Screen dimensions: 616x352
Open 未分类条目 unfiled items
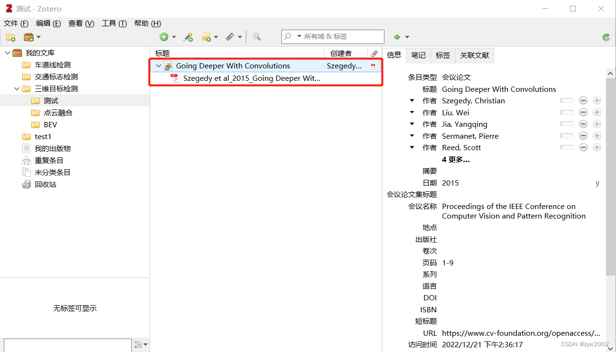53,173
